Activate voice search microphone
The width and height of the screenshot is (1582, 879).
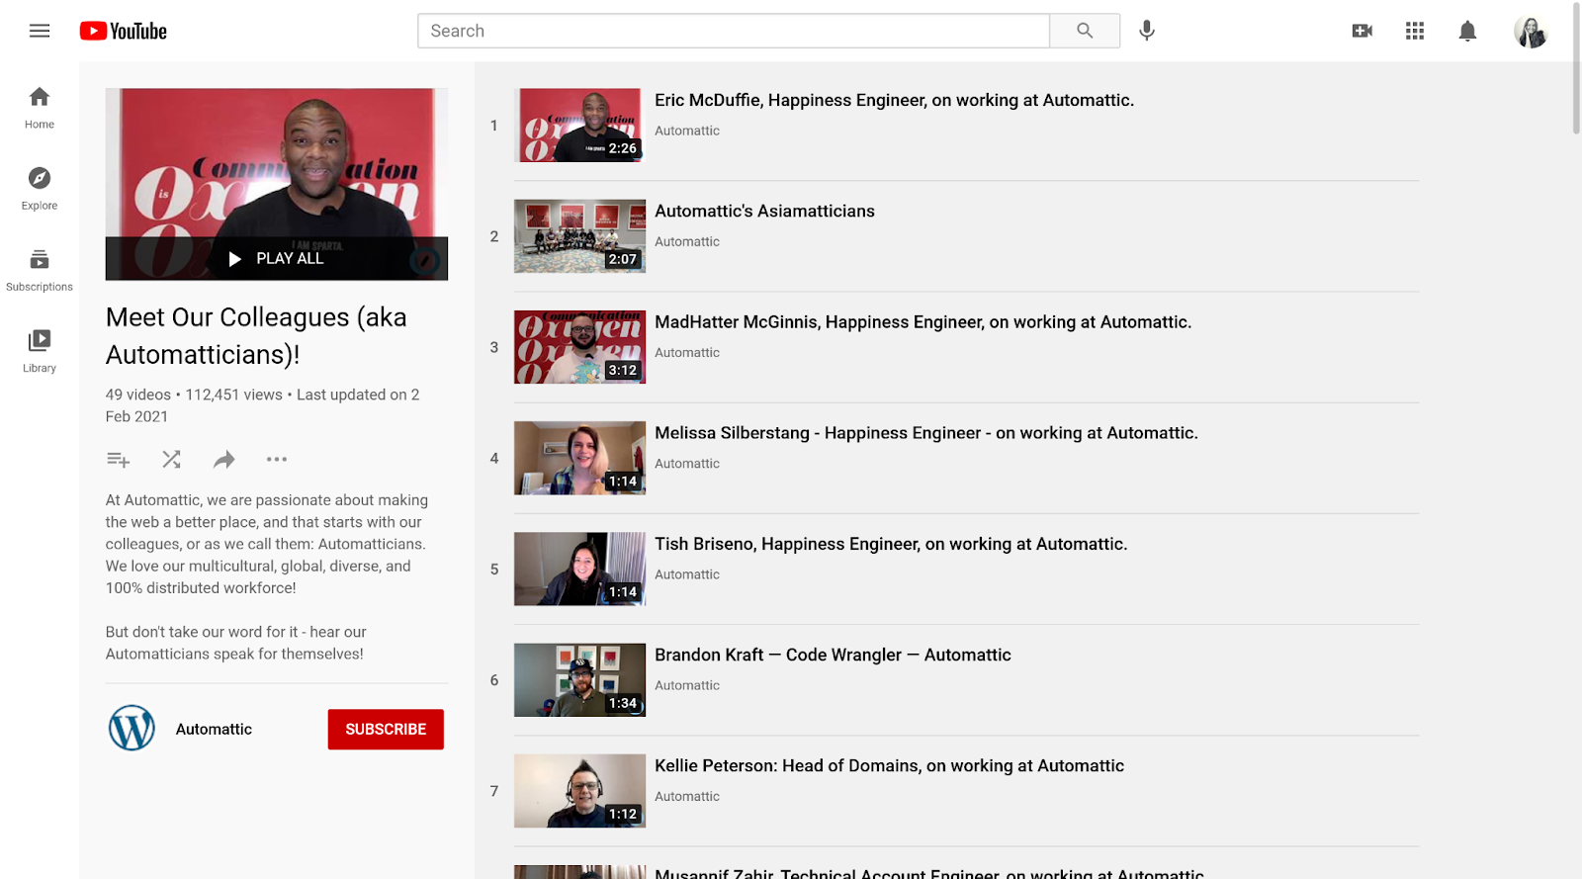[1147, 31]
